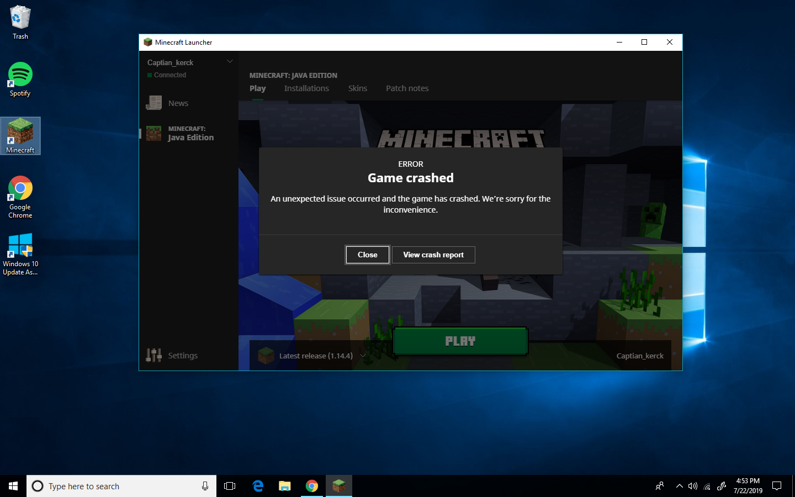
Task: Open the People icon in system tray
Action: (660, 486)
